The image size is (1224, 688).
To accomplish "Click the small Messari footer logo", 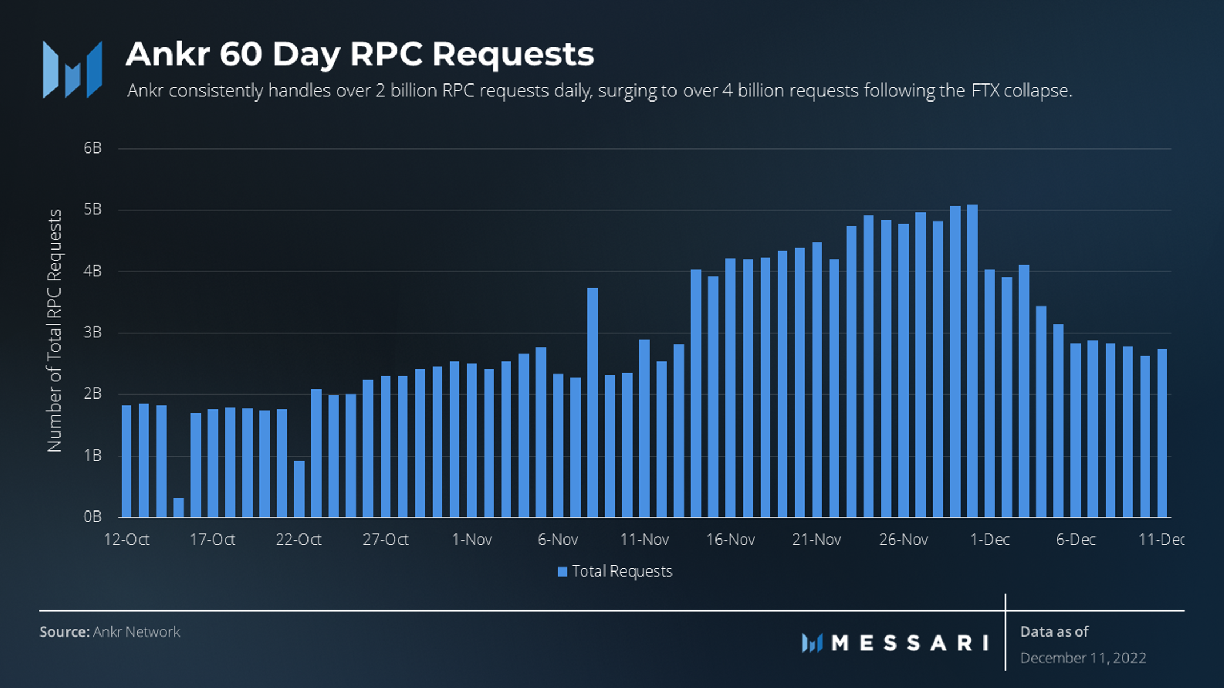I will coord(811,643).
